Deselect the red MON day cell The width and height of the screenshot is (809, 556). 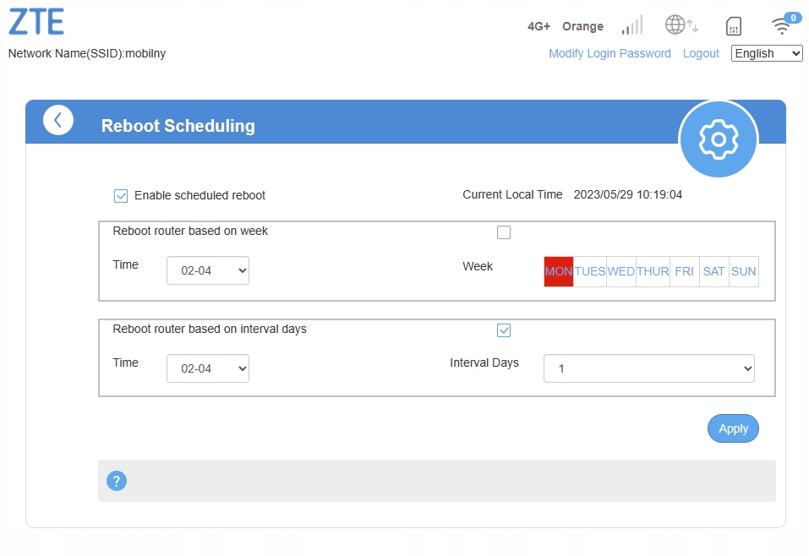pos(559,271)
